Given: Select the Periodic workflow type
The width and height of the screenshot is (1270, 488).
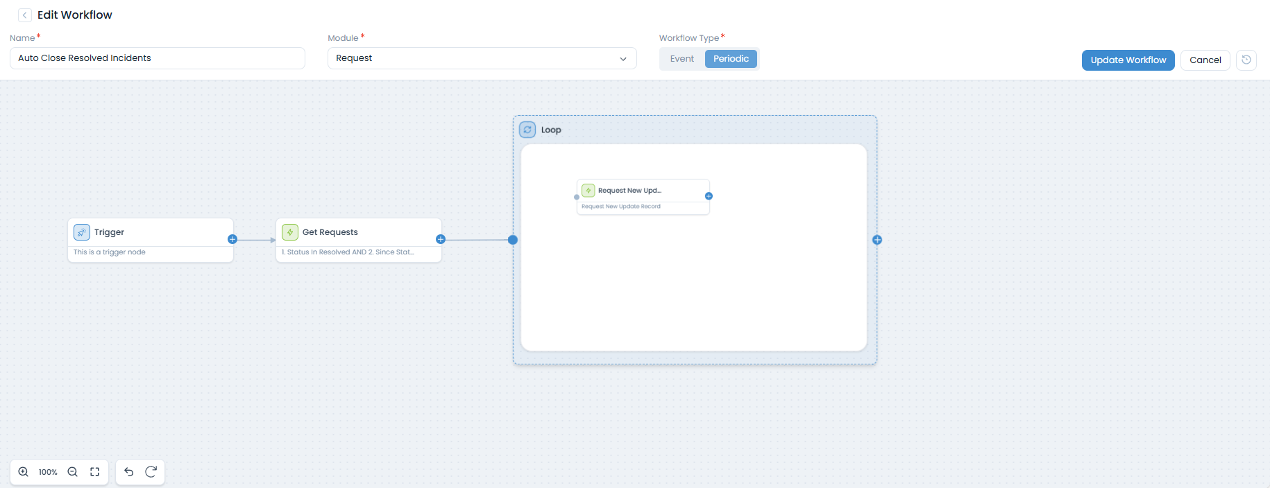Looking at the screenshot, I should point(731,59).
